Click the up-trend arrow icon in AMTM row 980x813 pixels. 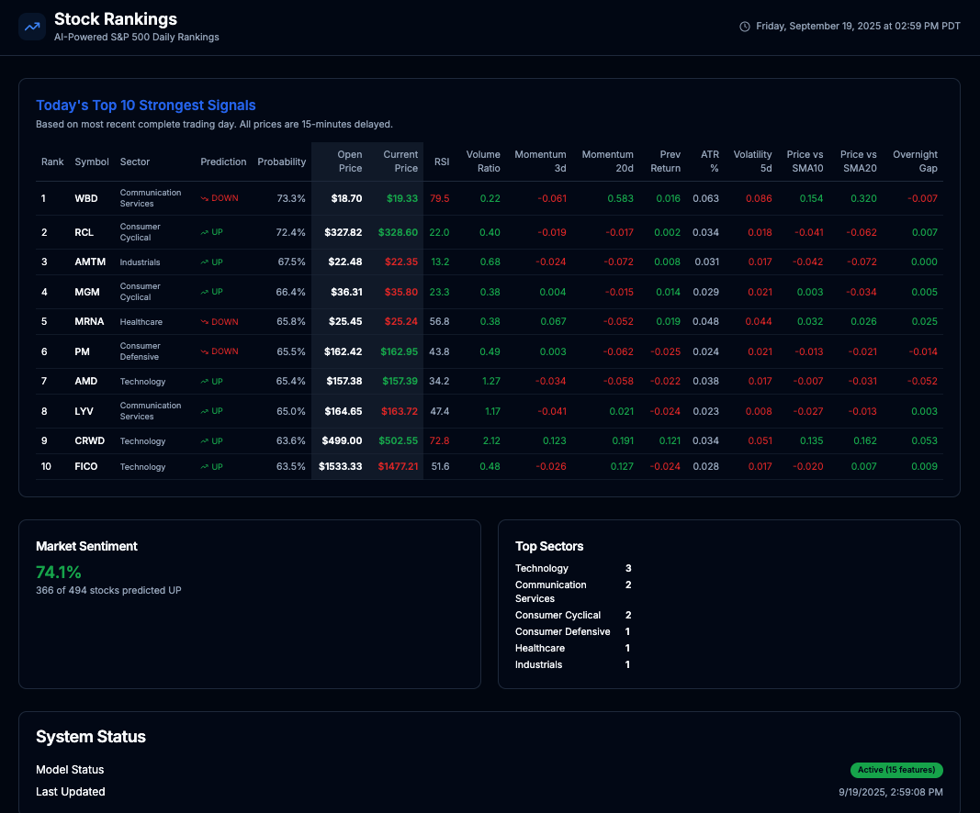(x=205, y=262)
